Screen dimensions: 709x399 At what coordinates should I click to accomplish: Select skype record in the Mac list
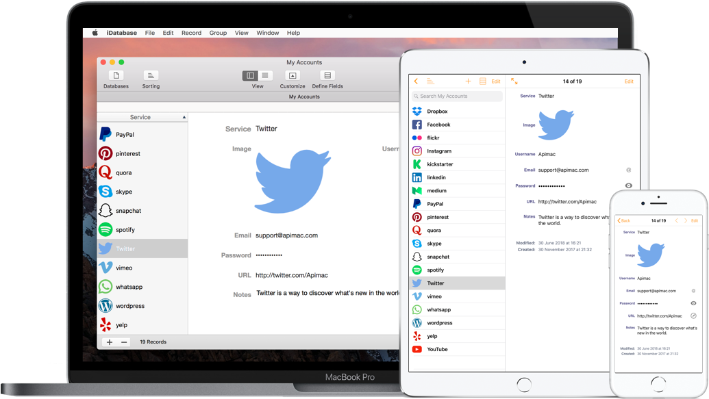pyautogui.click(x=142, y=192)
